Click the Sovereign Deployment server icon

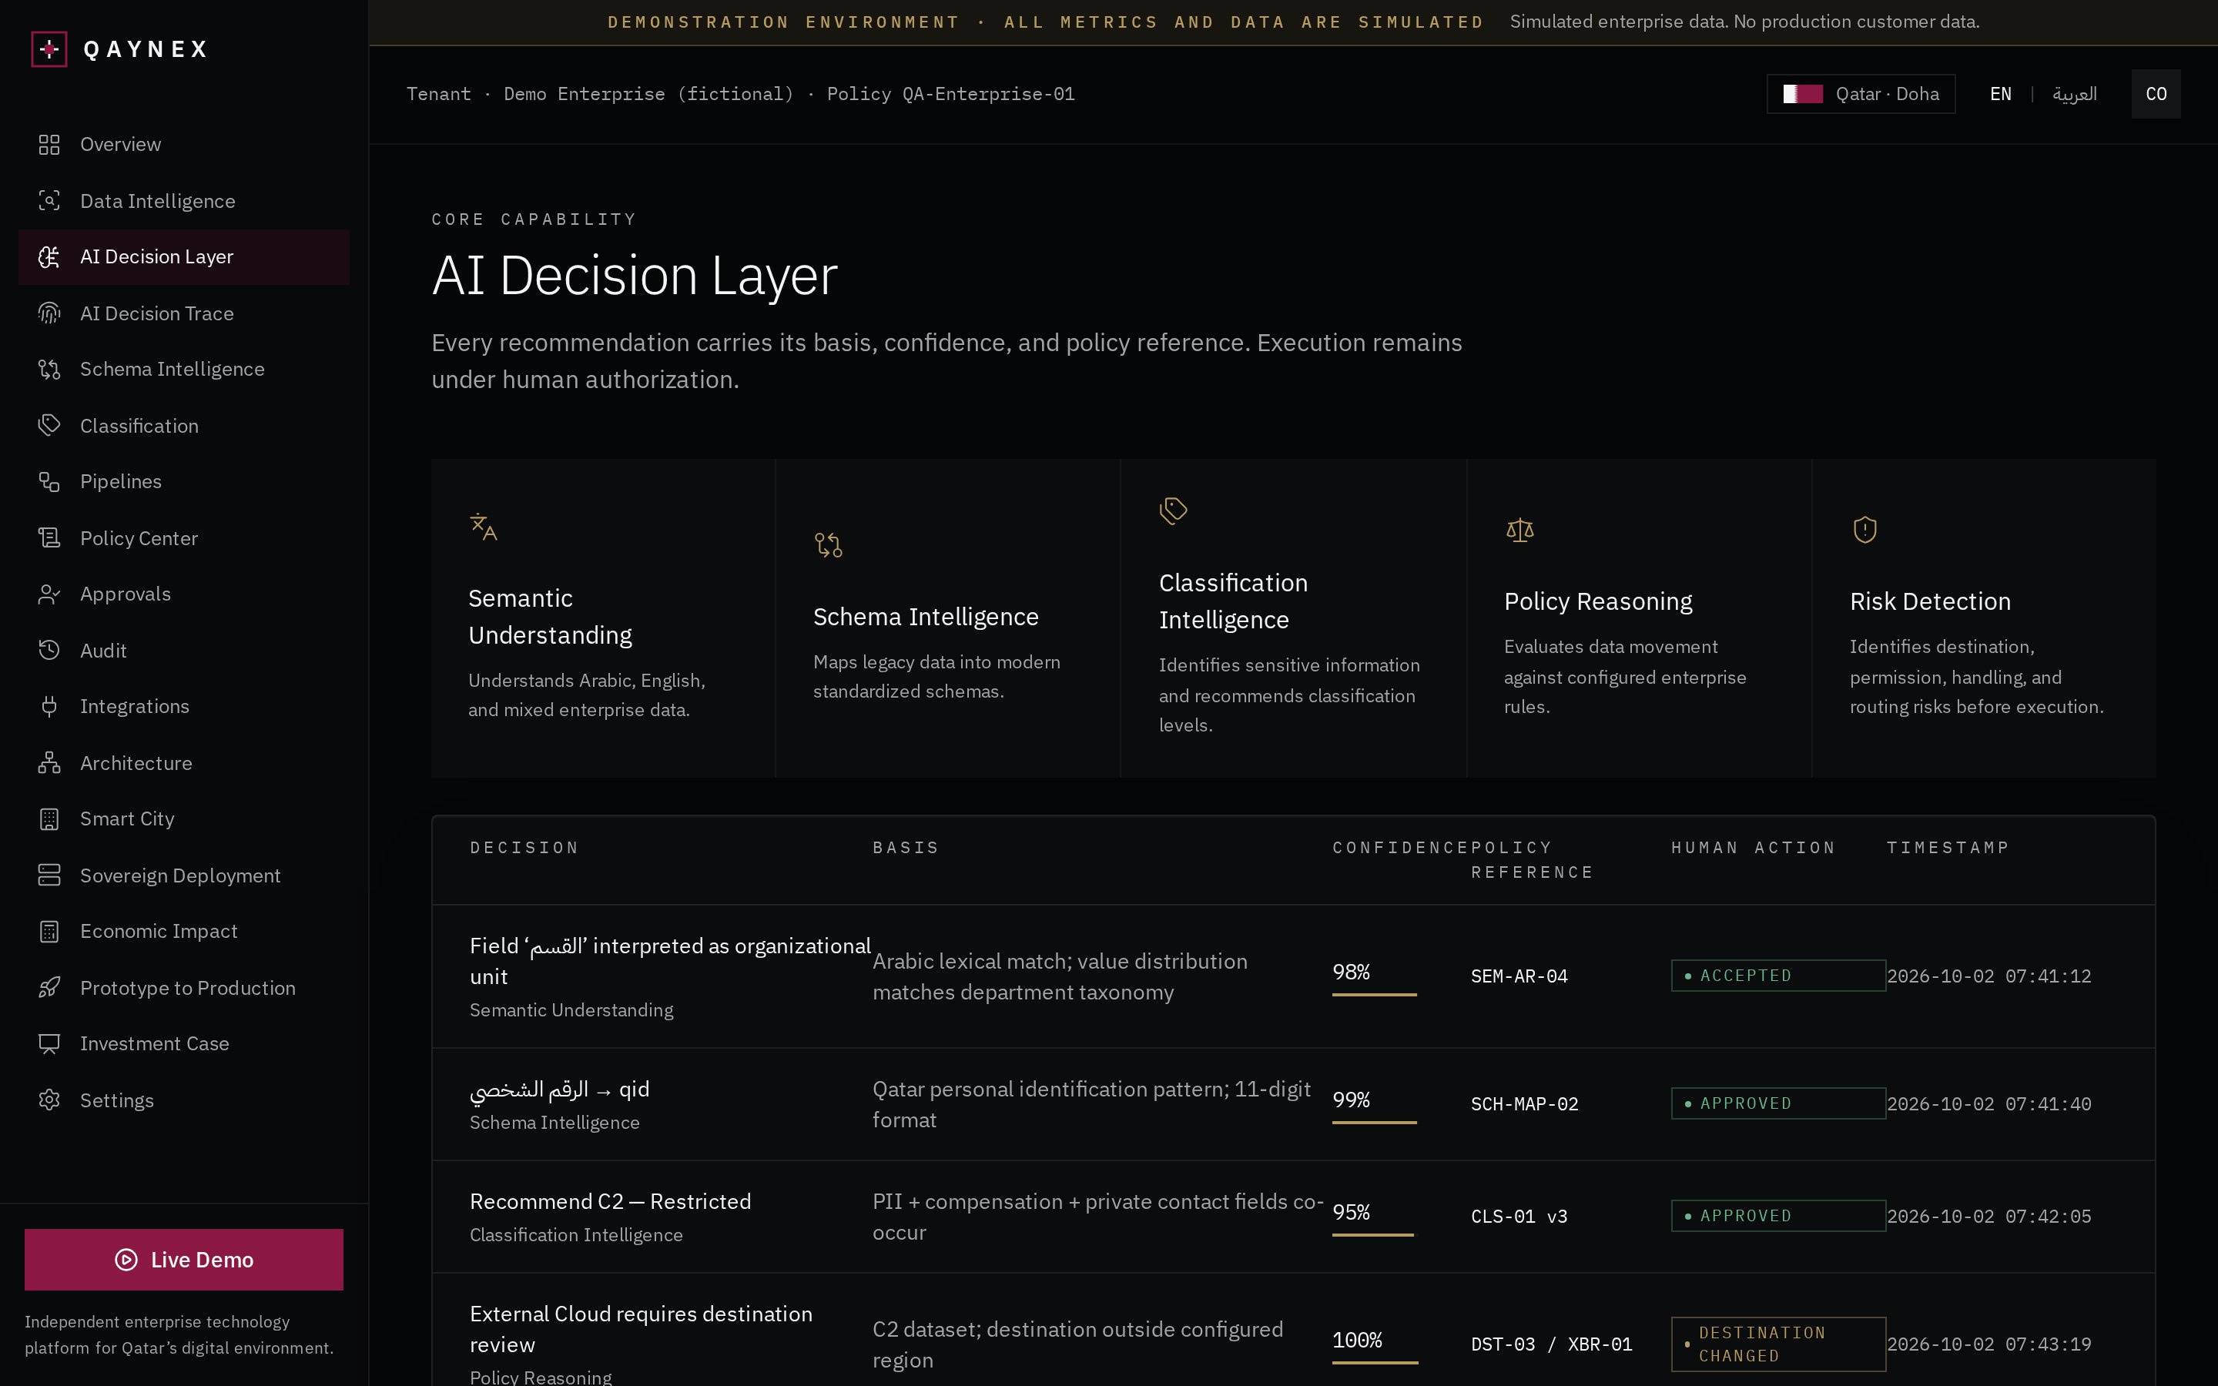pyautogui.click(x=49, y=875)
